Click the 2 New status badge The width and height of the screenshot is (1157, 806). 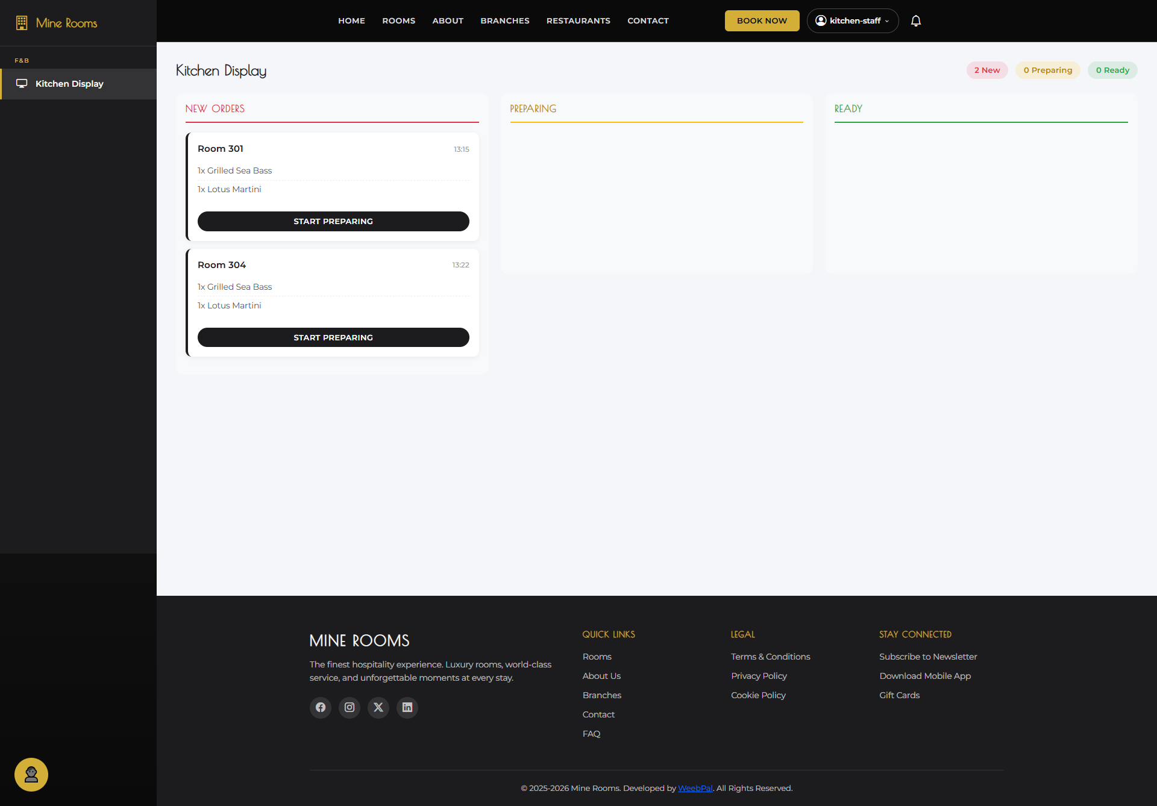pos(987,70)
